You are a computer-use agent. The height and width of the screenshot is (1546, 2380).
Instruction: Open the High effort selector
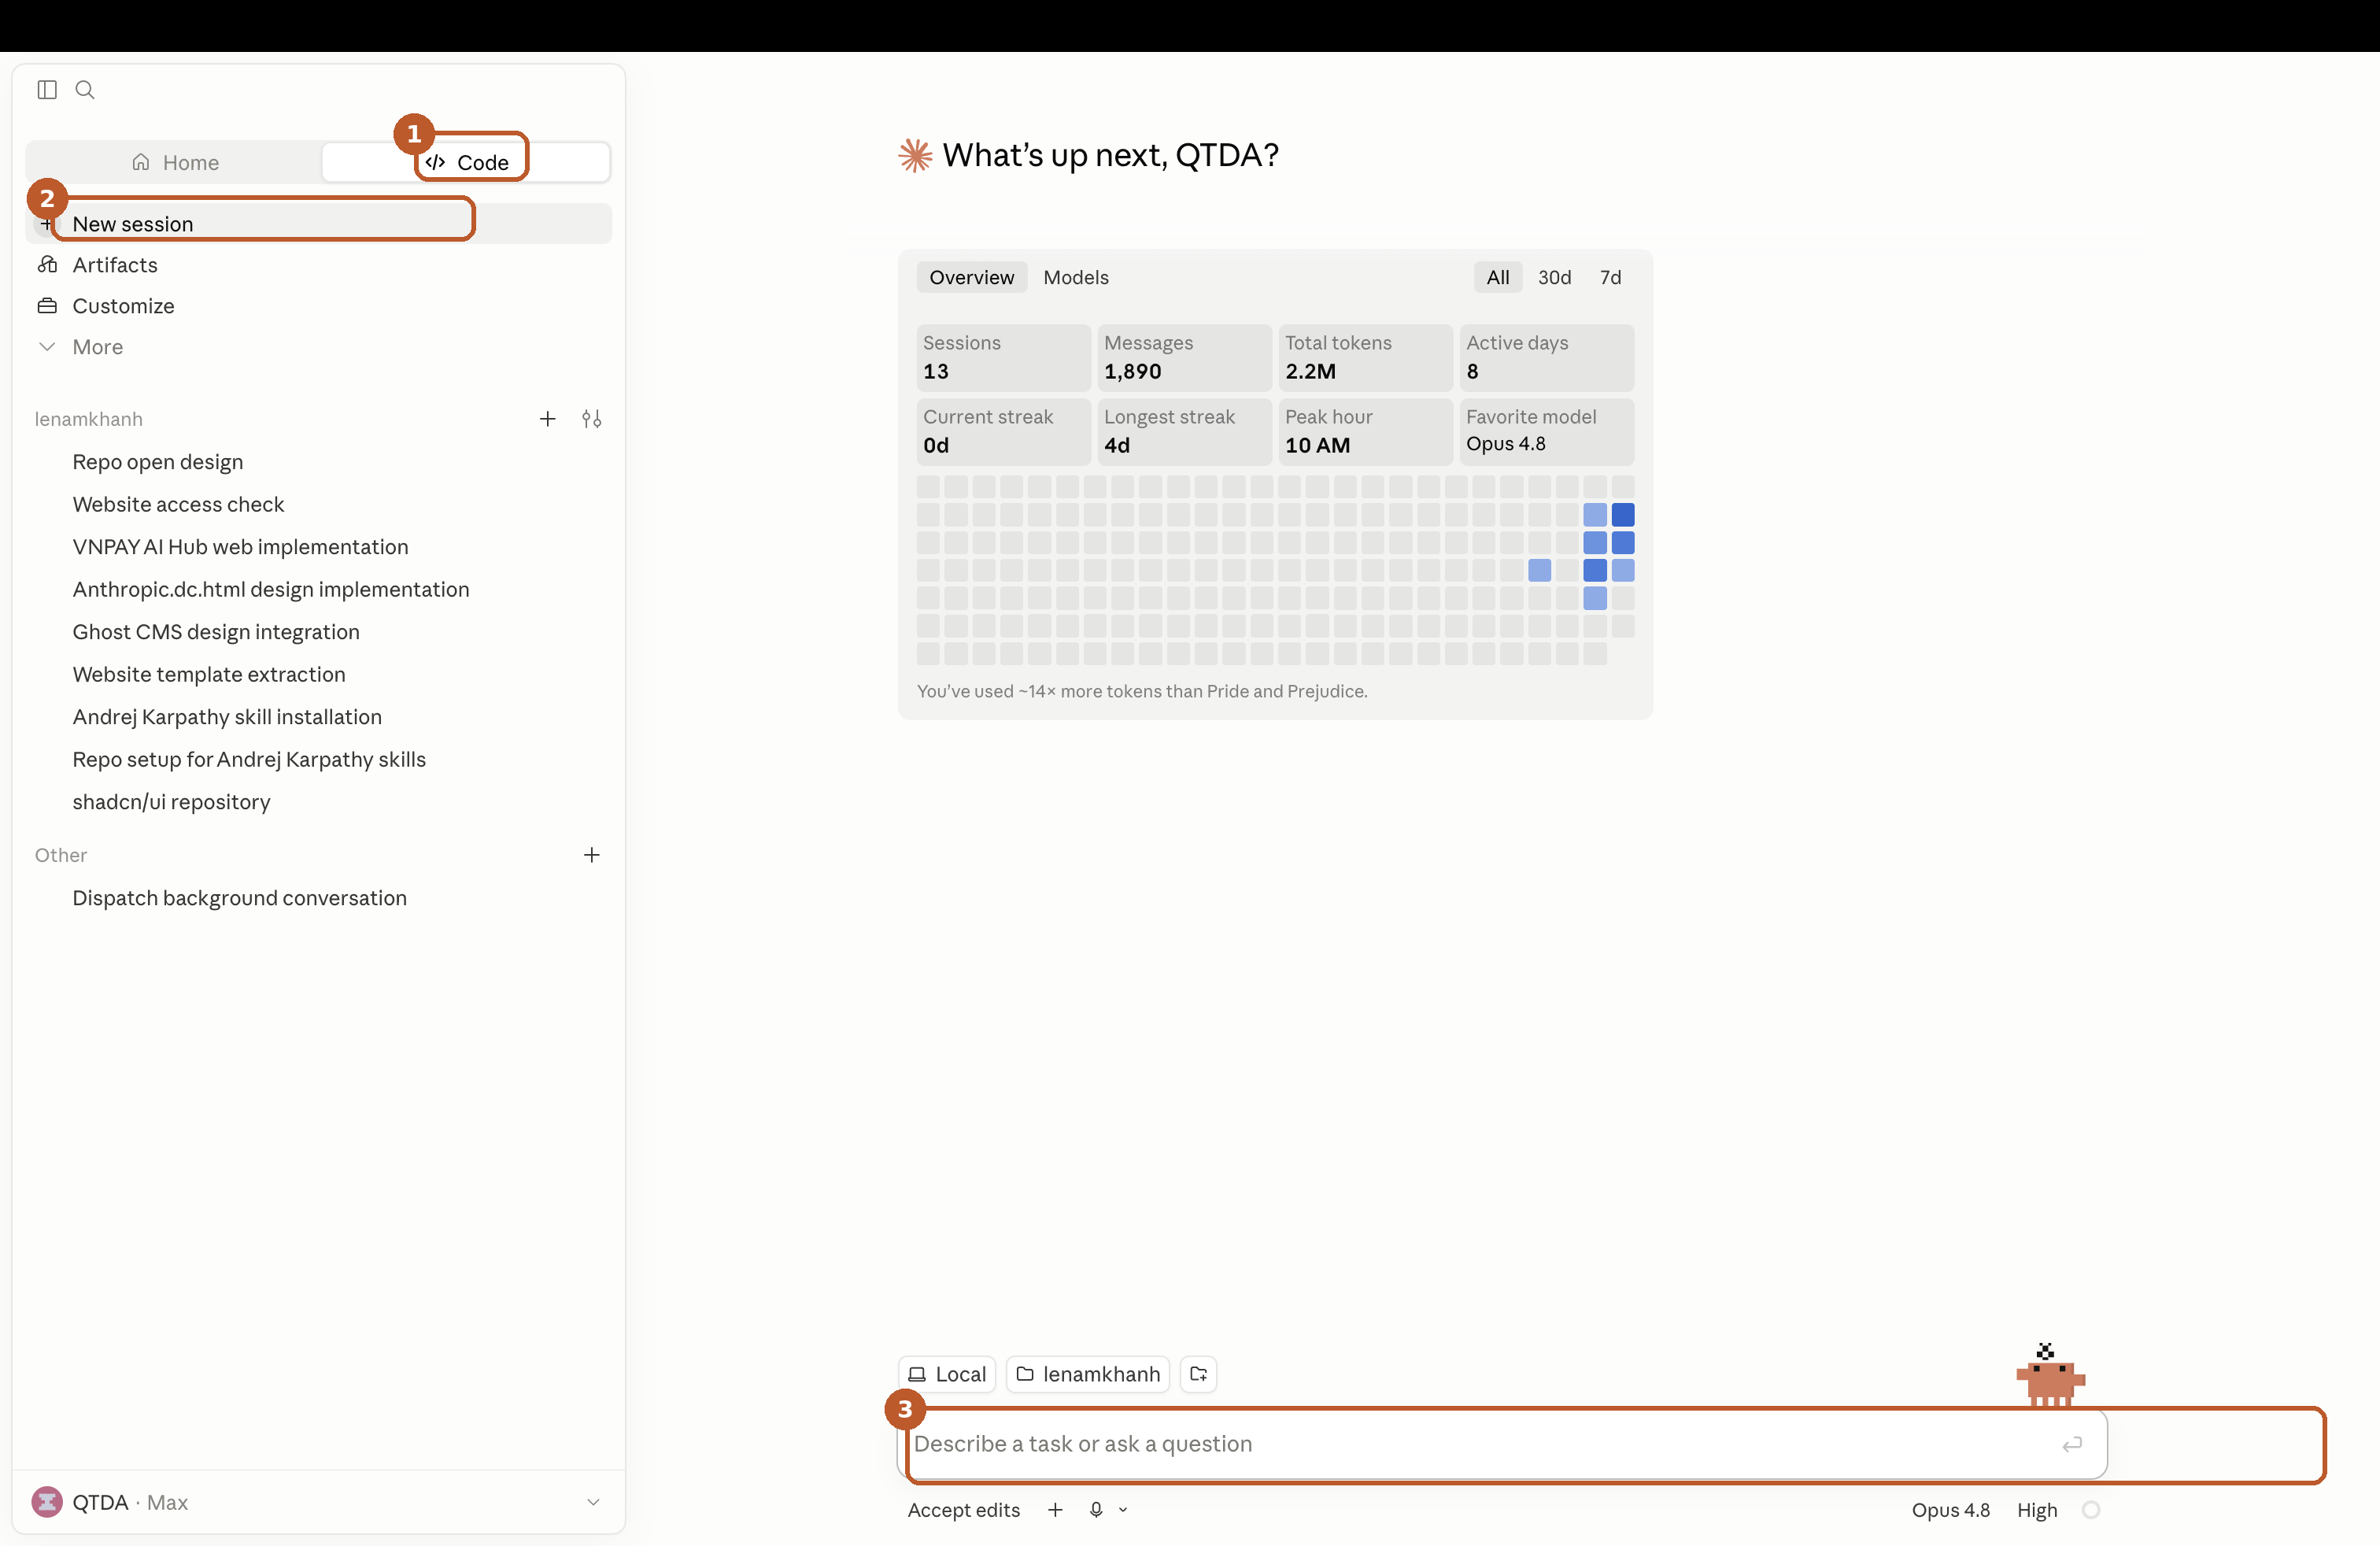(x=2036, y=1510)
